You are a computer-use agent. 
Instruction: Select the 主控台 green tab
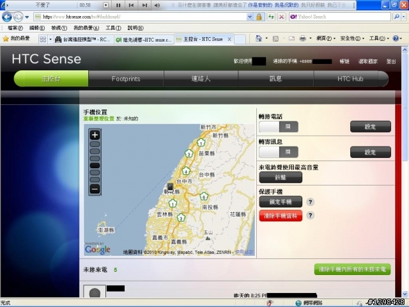tap(51, 79)
